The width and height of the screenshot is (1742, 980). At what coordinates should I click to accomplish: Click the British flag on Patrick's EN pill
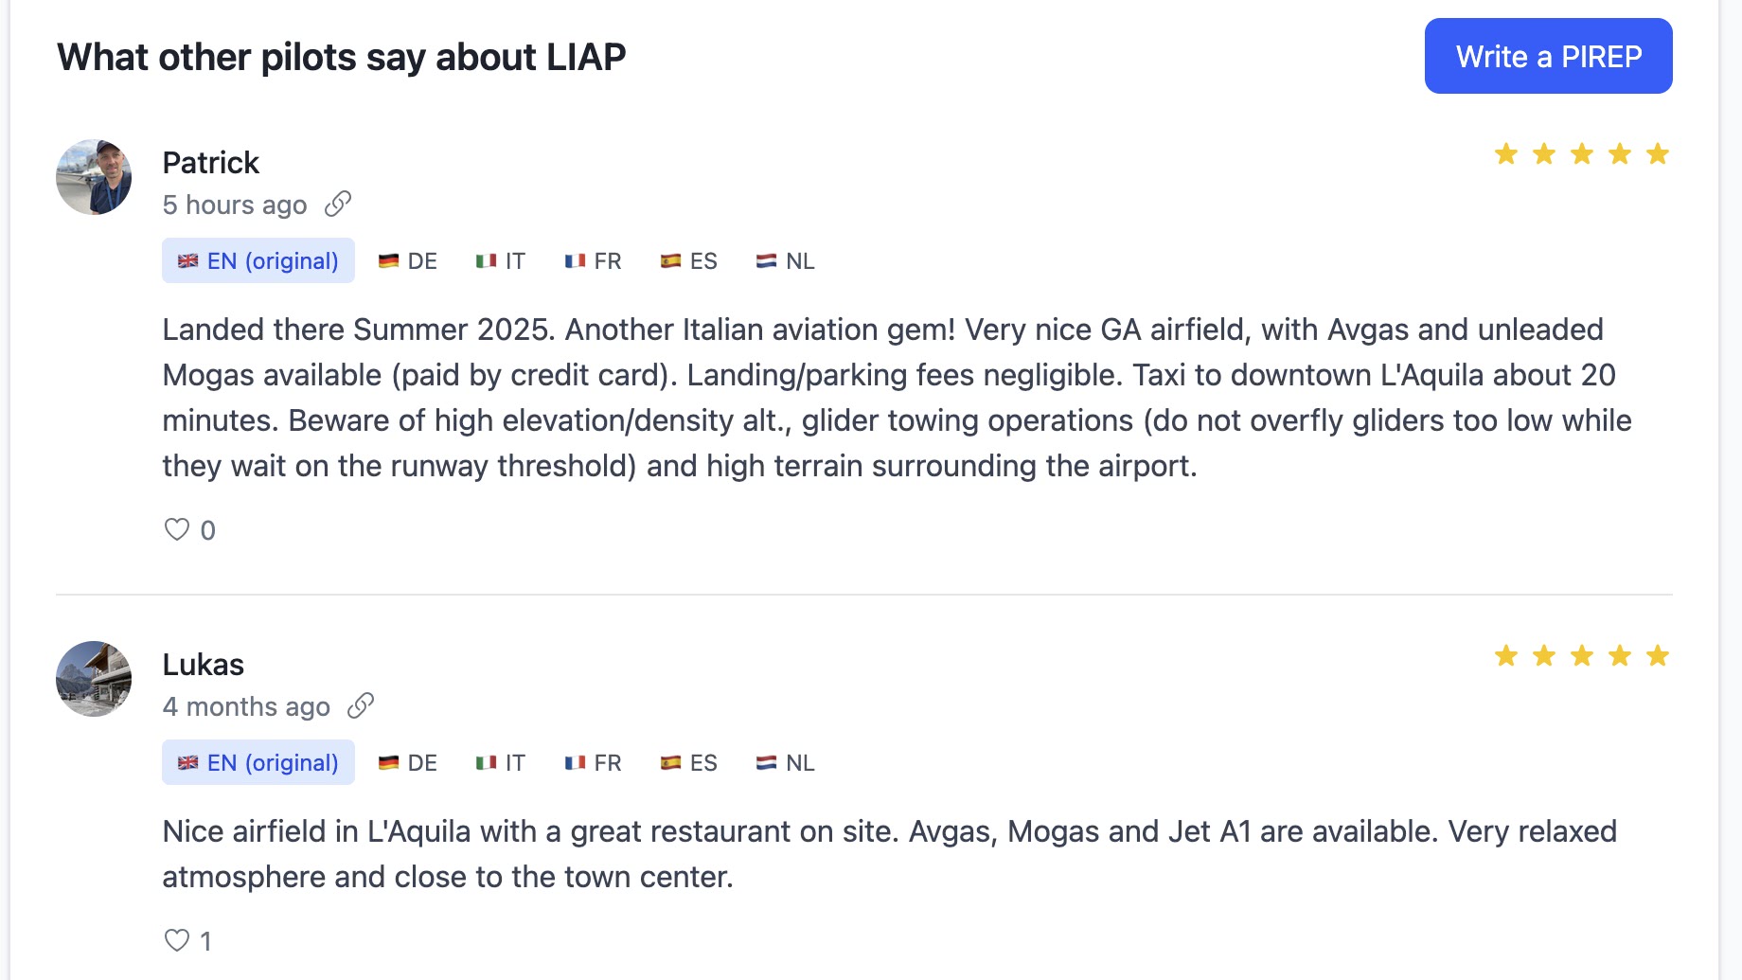pyautogui.click(x=190, y=259)
